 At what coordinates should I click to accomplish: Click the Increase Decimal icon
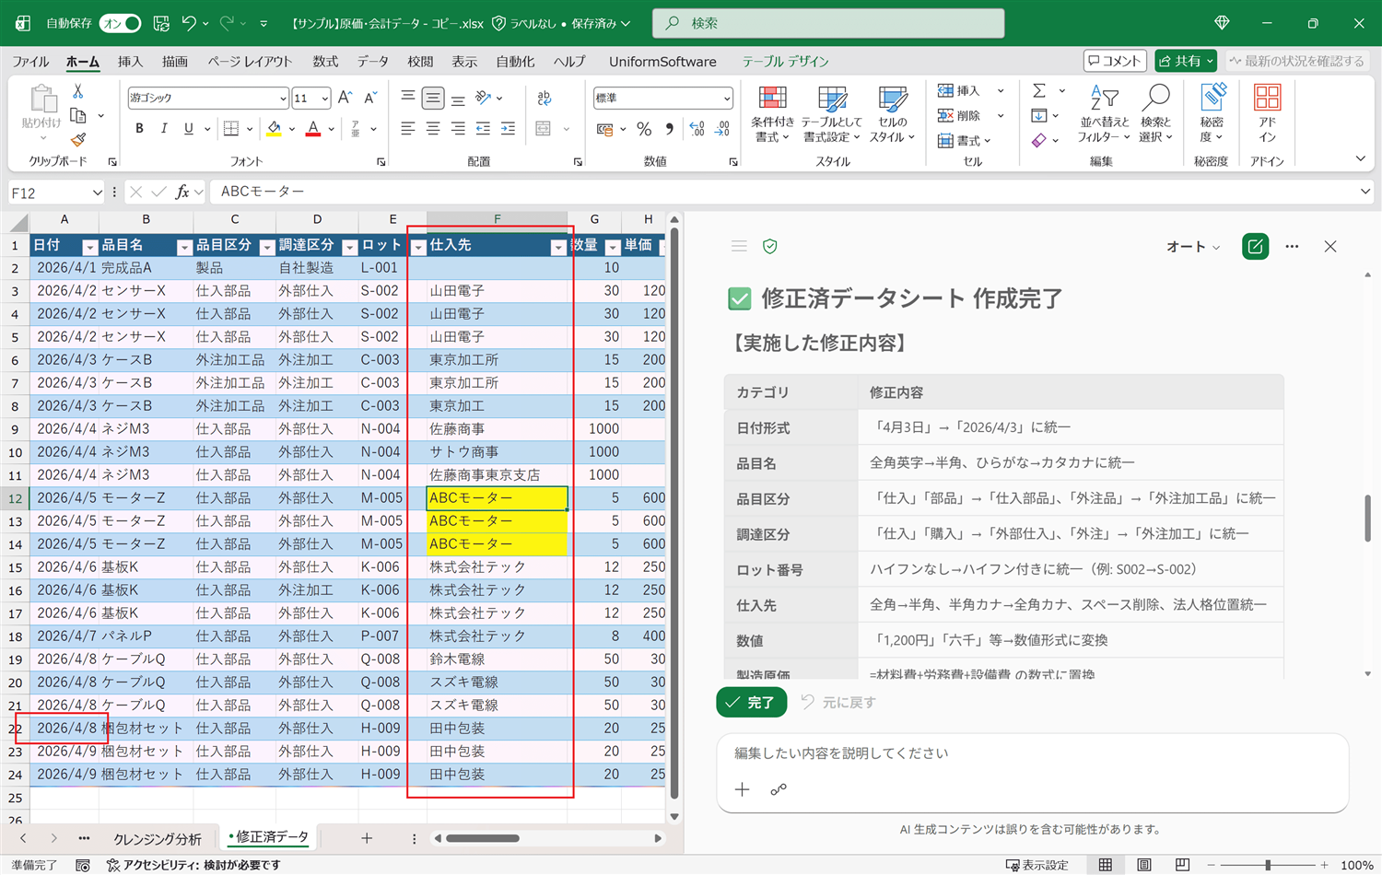697,129
